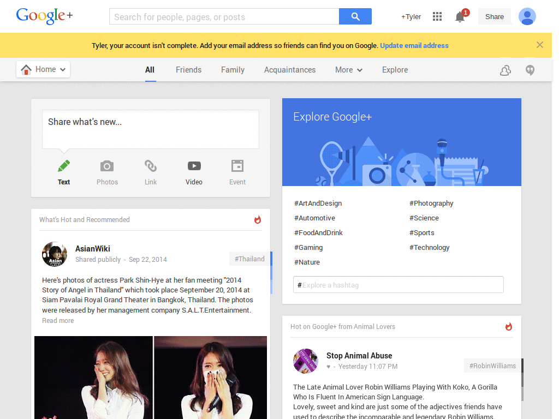Viewport: 559px width, 419px height.
Task: Click the blue search magnifier button
Action: (x=355, y=16)
